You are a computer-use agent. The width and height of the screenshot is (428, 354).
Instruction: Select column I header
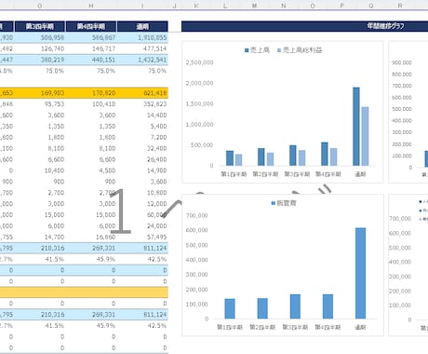point(142,6)
